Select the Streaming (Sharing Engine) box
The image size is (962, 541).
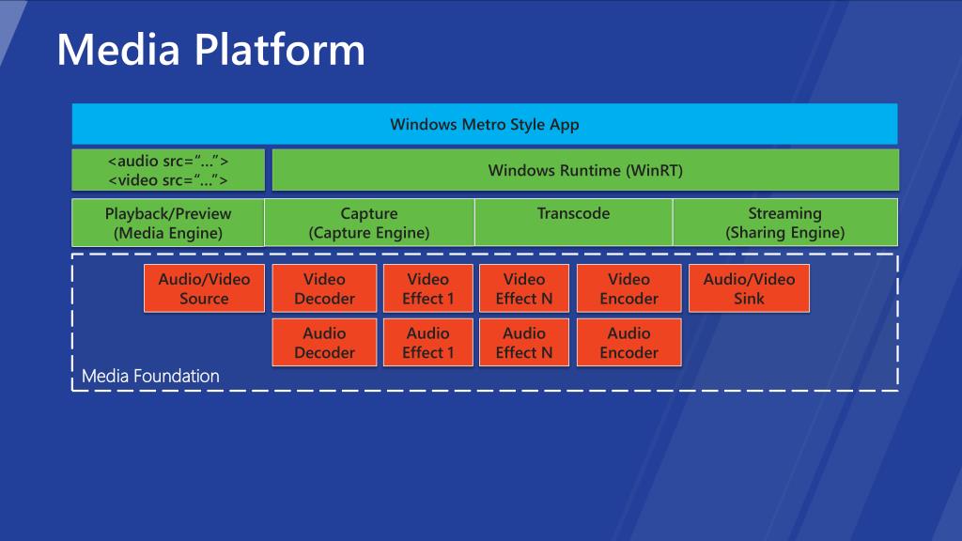tap(785, 222)
